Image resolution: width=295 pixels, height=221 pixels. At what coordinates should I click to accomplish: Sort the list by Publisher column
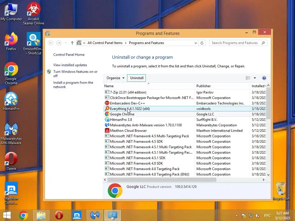click(222, 86)
